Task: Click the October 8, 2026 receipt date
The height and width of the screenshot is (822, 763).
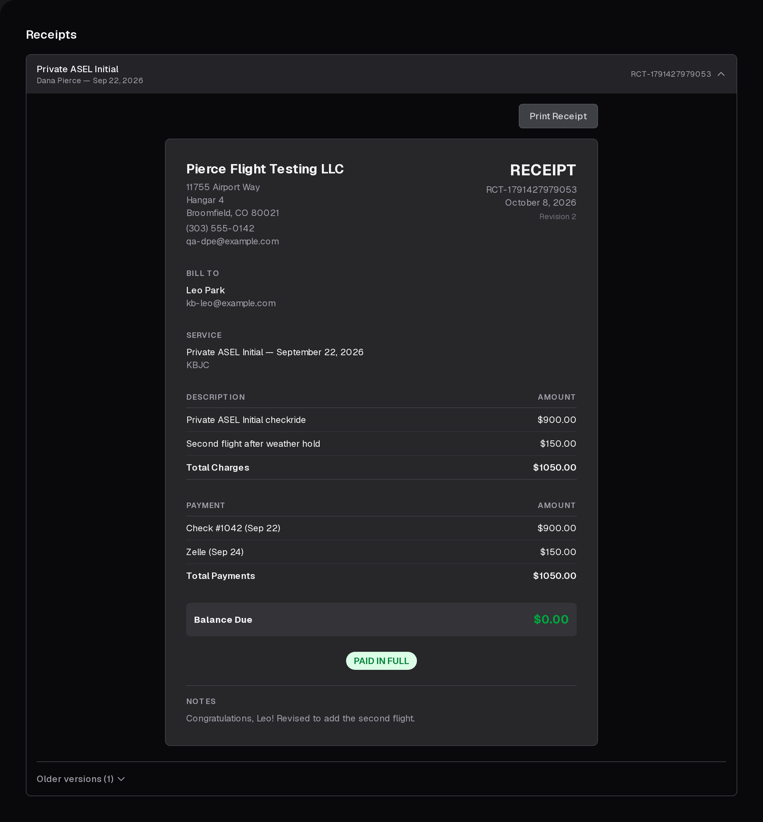Action: 540,202
